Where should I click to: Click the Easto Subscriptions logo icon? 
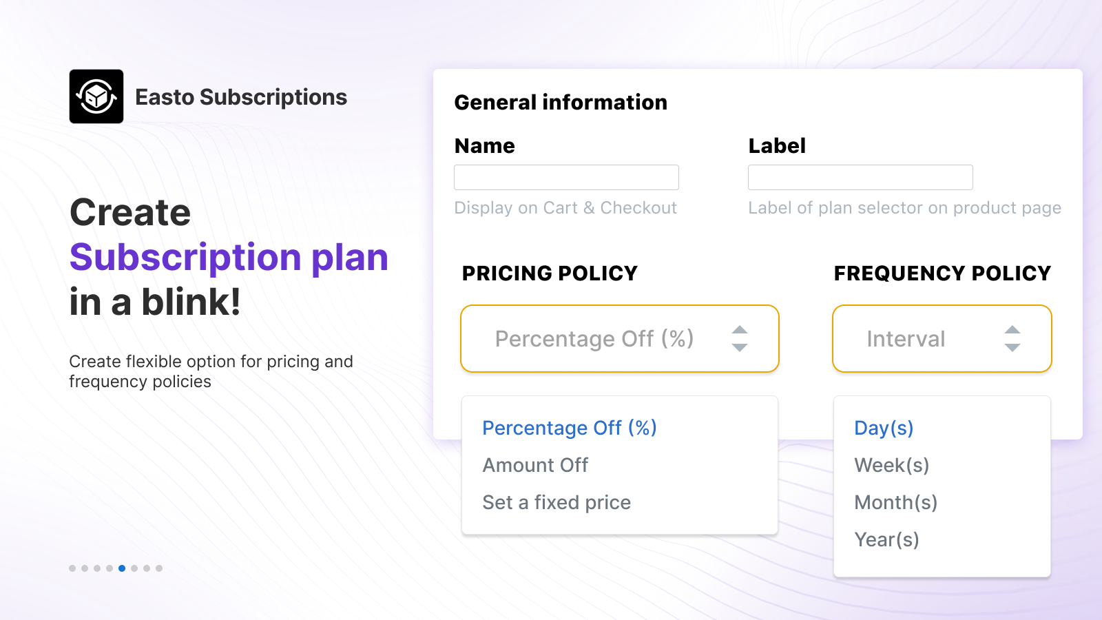pyautogui.click(x=96, y=96)
